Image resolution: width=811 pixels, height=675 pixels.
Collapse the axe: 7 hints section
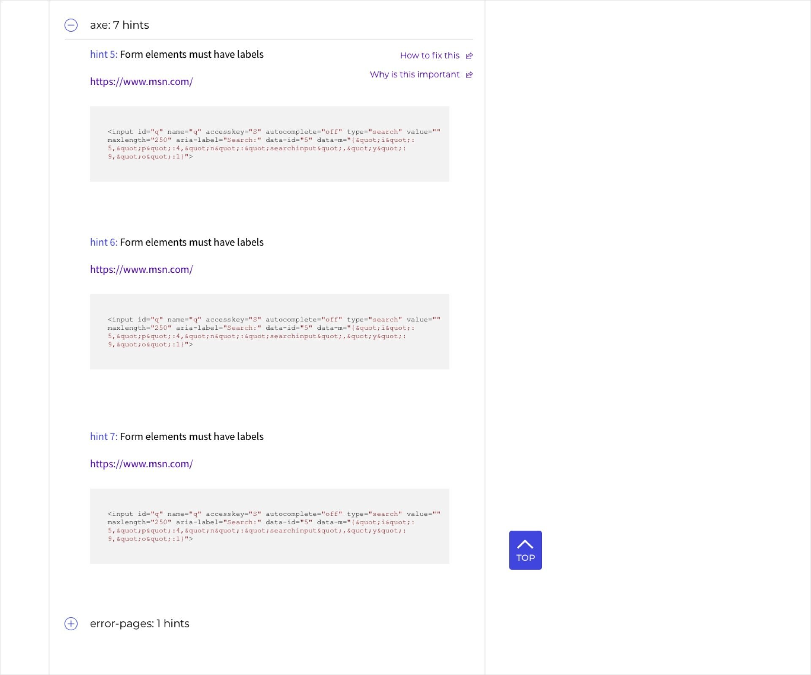coord(71,25)
